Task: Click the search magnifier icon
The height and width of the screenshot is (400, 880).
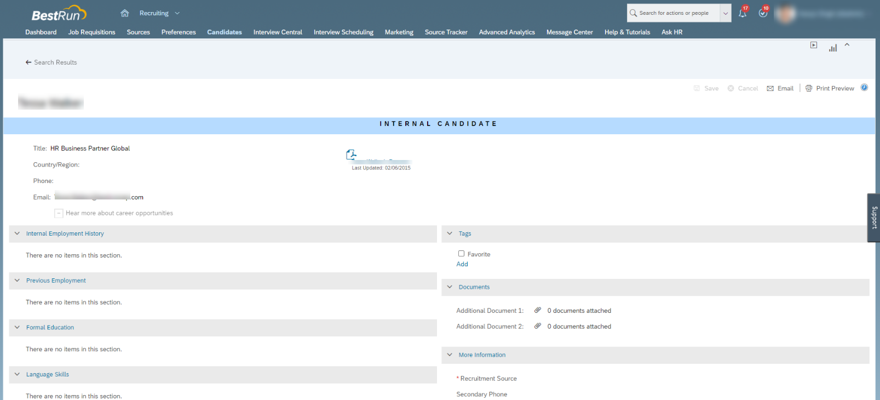Action: click(633, 13)
